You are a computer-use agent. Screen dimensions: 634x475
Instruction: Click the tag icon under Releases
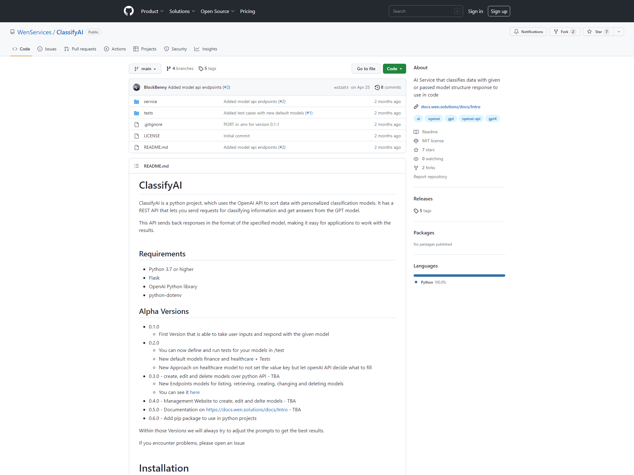pyautogui.click(x=416, y=211)
